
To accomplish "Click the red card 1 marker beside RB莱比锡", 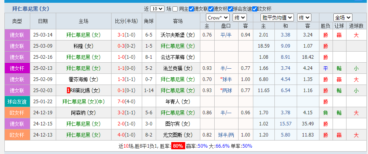I will tap(68, 90).
